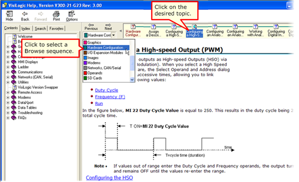Switch to the Index tab

[26, 29]
